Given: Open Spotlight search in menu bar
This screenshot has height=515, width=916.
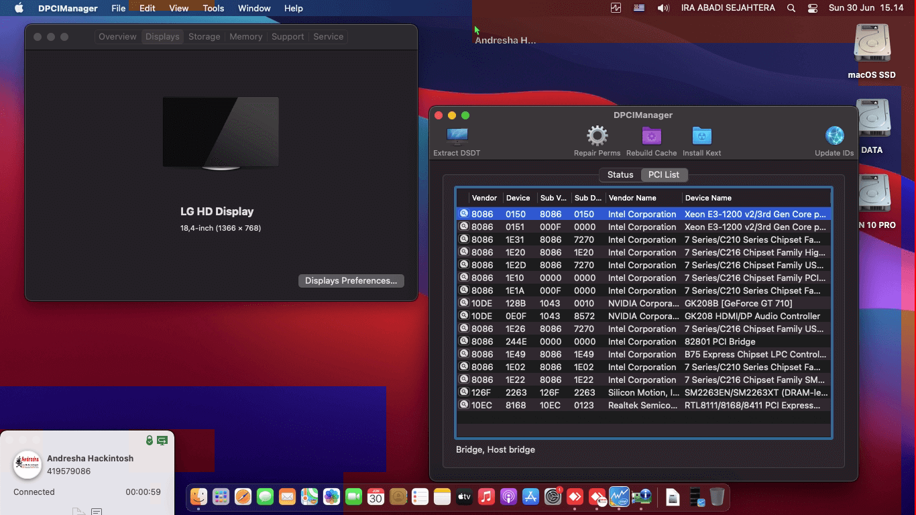Looking at the screenshot, I should point(791,8).
